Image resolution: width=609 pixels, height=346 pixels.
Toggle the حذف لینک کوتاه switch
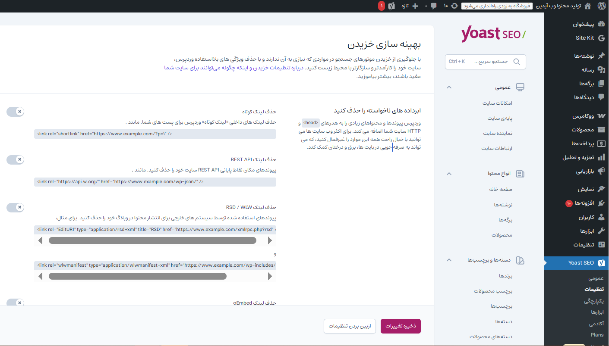click(15, 112)
